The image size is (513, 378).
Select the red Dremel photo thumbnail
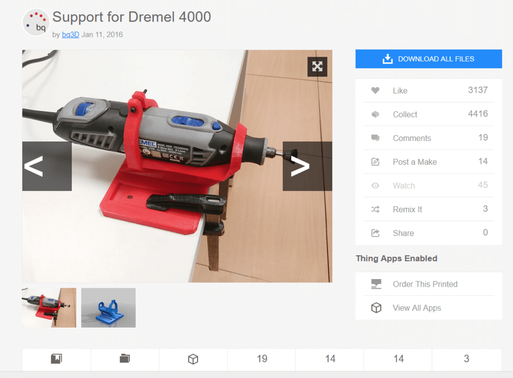[49, 308]
